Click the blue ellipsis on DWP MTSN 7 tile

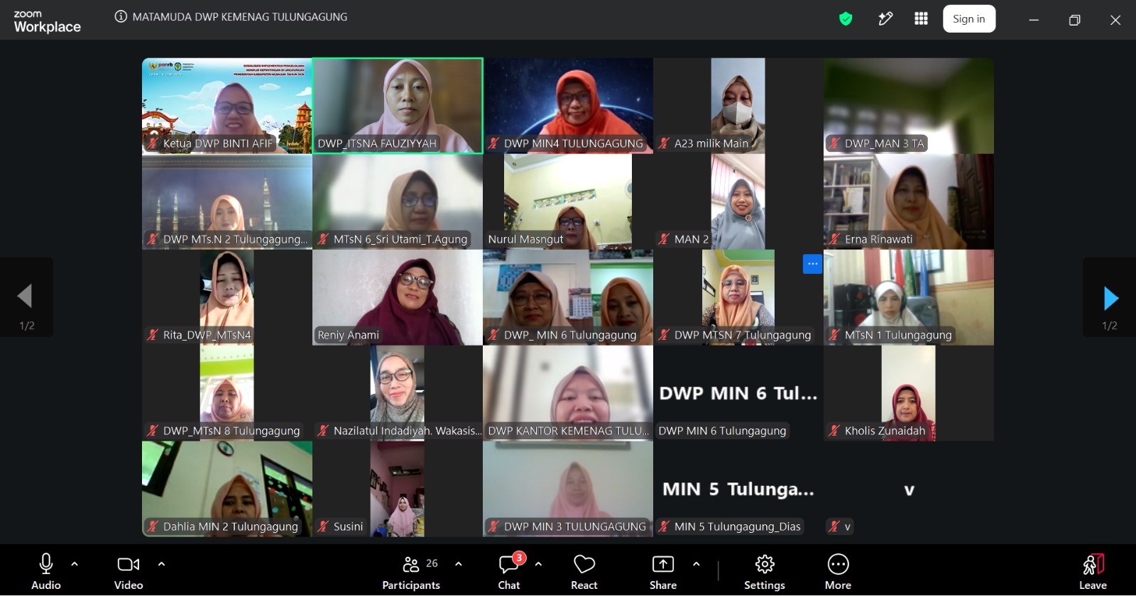tap(812, 264)
